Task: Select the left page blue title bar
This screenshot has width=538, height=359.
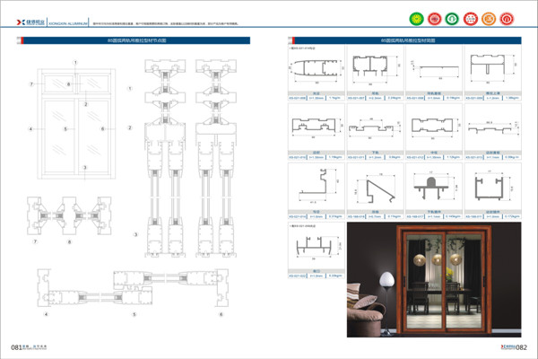Action: click(136, 40)
